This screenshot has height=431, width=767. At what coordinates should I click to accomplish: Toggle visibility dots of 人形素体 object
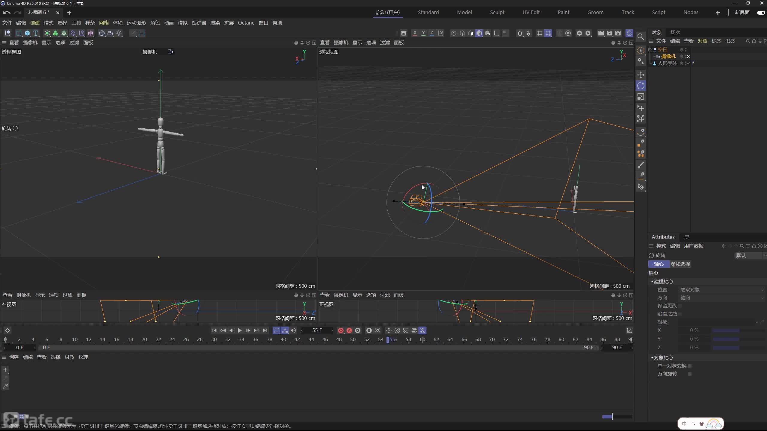(686, 63)
